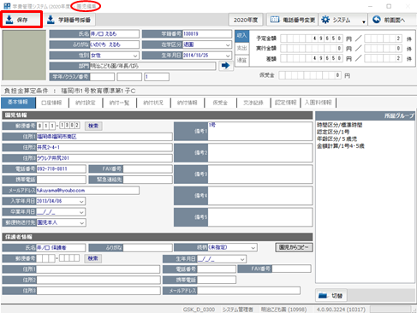Click the 備考1 text area
417x313 pixels.
pos(260,131)
